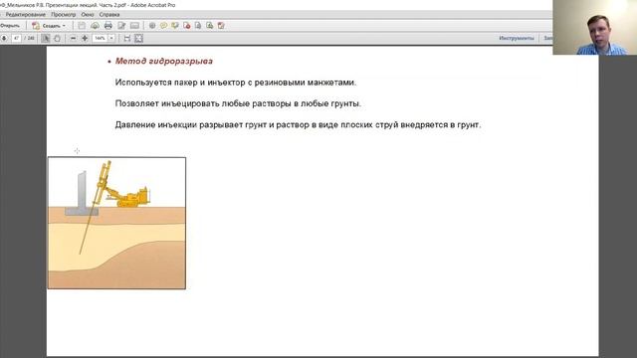Click the fit width scrolling icon

[x=127, y=38]
